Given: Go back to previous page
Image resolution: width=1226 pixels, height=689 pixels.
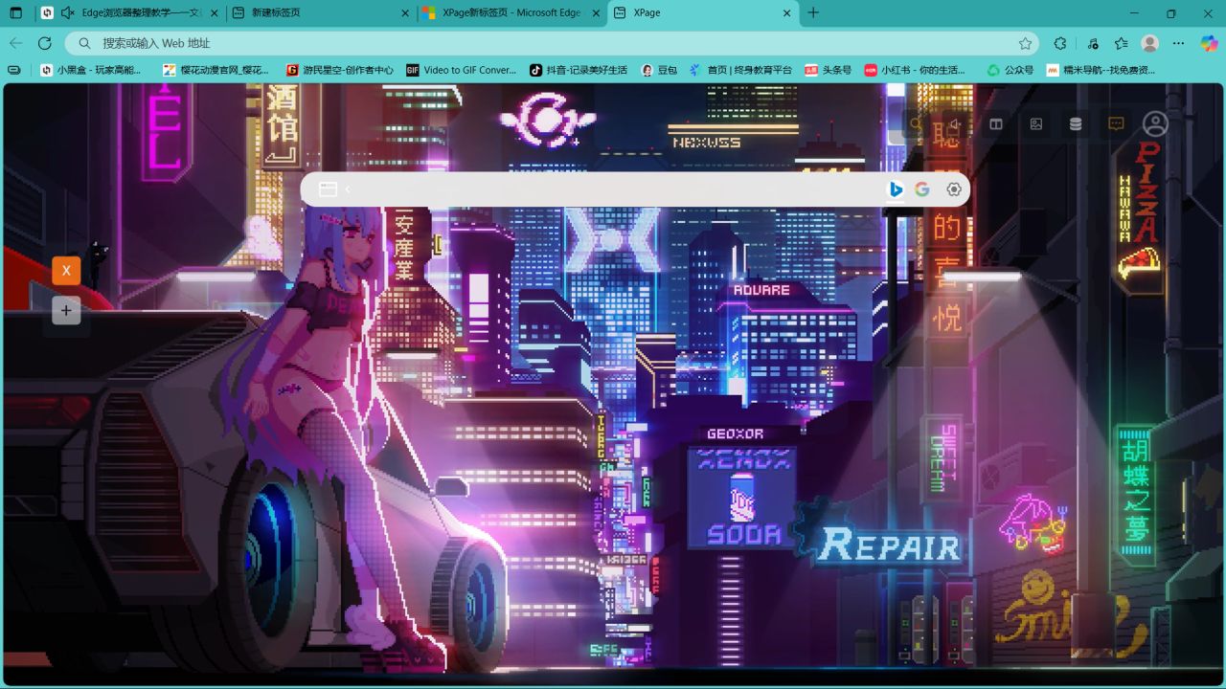Looking at the screenshot, I should 15,43.
